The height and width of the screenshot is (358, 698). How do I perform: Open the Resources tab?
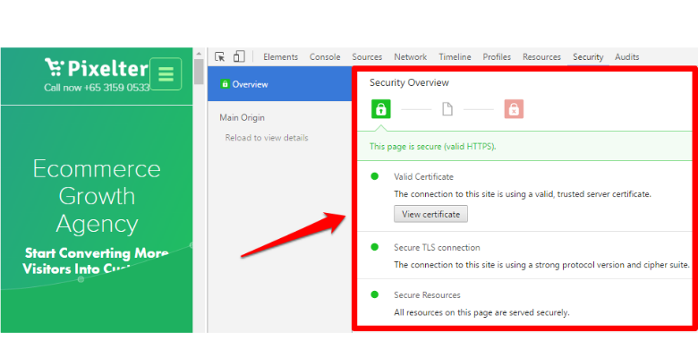click(541, 57)
